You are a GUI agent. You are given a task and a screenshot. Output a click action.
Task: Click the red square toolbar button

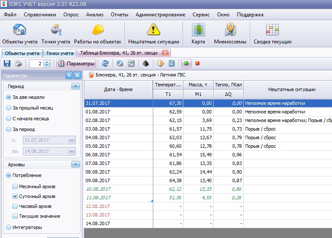click(197, 63)
